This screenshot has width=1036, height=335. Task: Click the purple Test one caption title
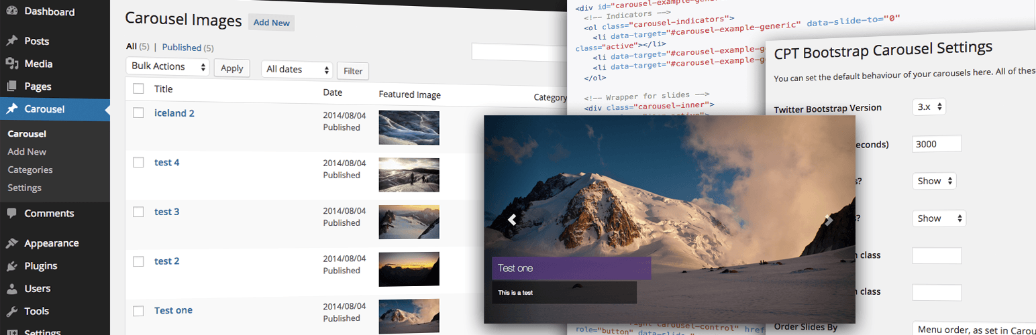(x=571, y=268)
